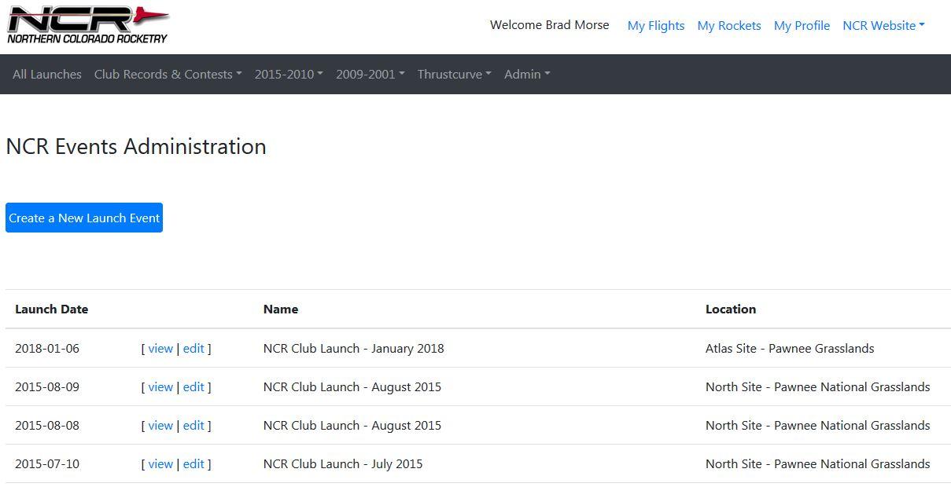Edit the 2015-08-08 launch event
951x487 pixels.
pyautogui.click(x=194, y=425)
